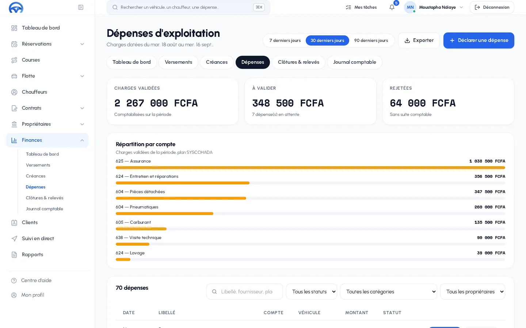Screen dimensions: 526x328
Task: Click the Flotte car icon
Action: click(14, 76)
